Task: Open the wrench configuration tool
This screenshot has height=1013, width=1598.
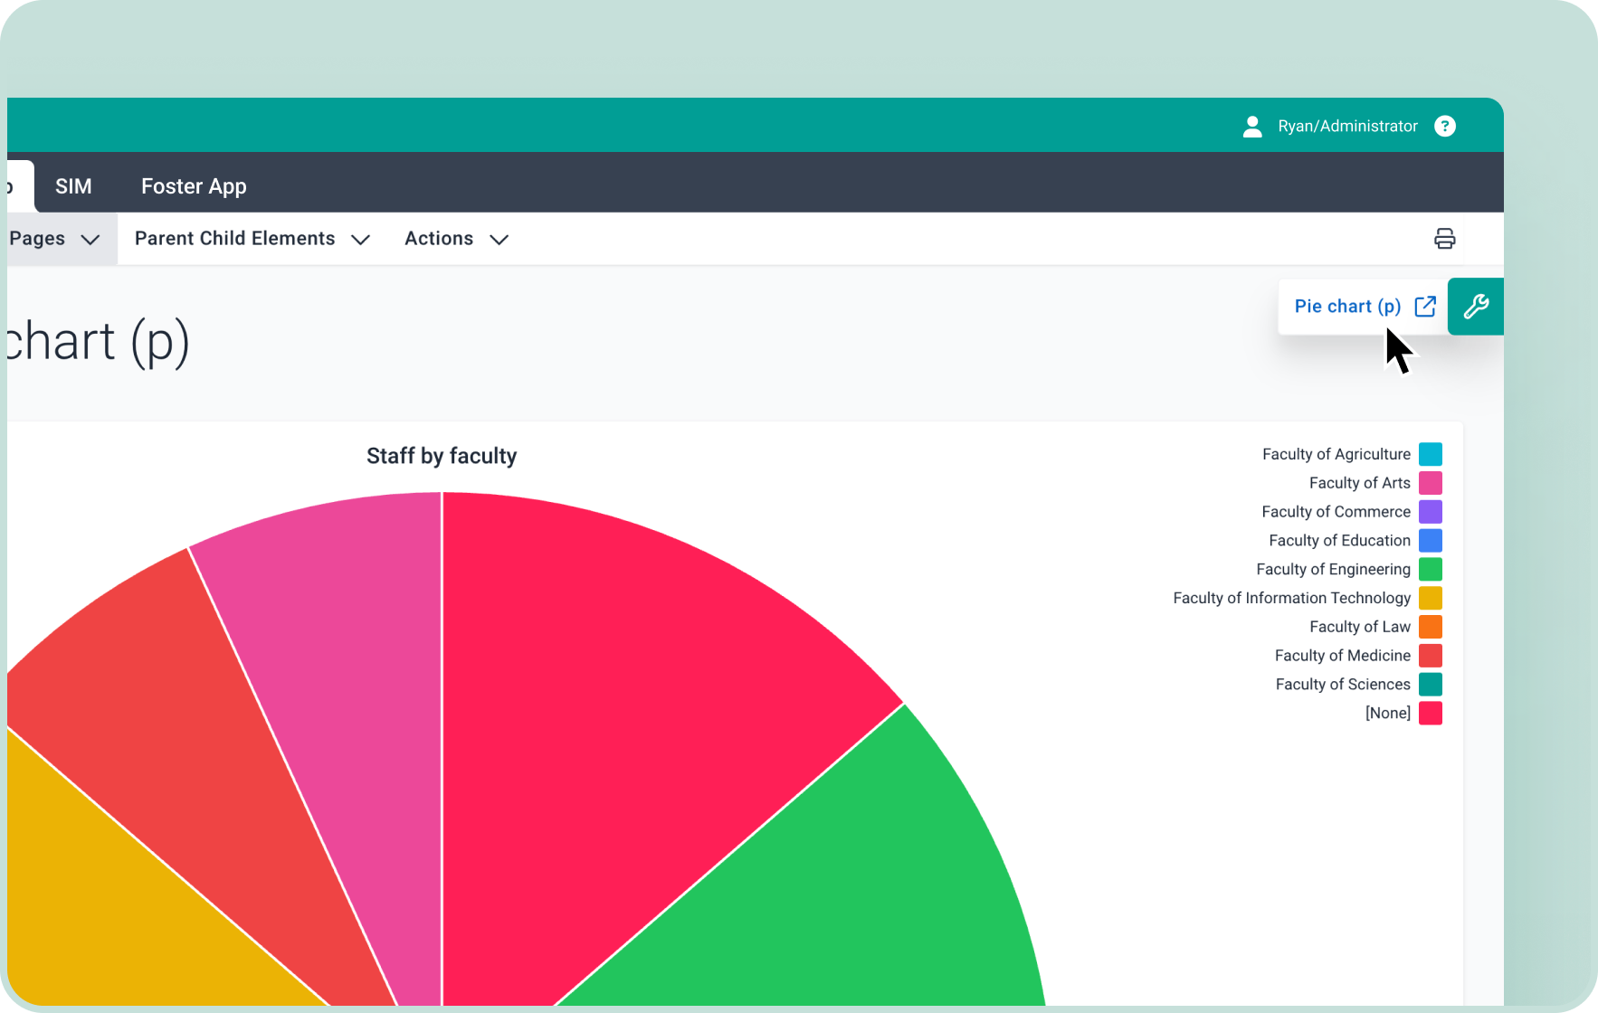Action: pyautogui.click(x=1475, y=307)
